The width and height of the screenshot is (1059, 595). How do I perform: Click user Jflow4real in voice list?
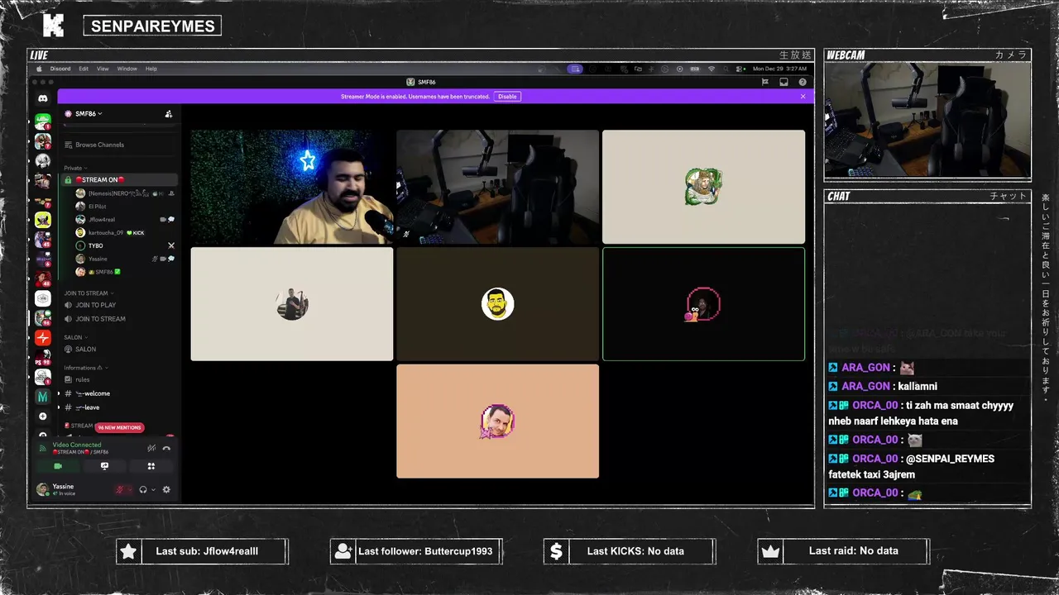tap(125, 220)
